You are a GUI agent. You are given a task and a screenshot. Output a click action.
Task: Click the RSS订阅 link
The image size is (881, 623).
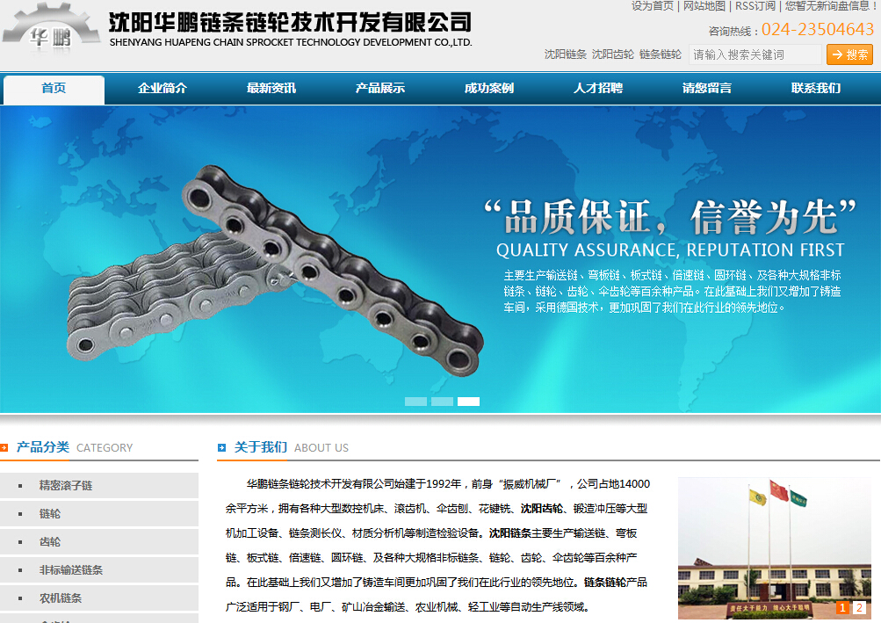pos(755,6)
